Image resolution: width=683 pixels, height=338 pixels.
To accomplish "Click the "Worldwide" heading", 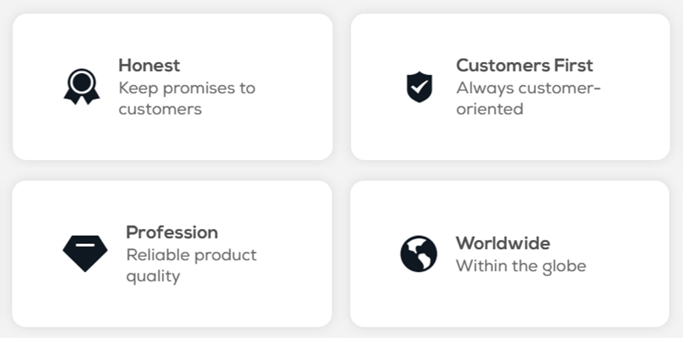I will (503, 243).
